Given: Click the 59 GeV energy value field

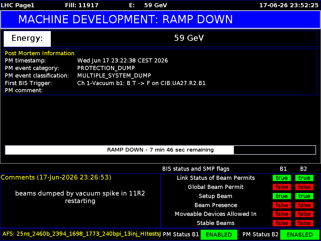Looking at the screenshot, I should point(184,39).
